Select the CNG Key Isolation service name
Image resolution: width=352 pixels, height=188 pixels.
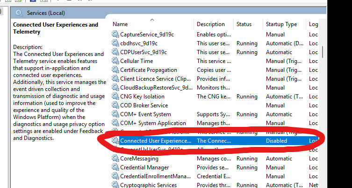coord(142,97)
